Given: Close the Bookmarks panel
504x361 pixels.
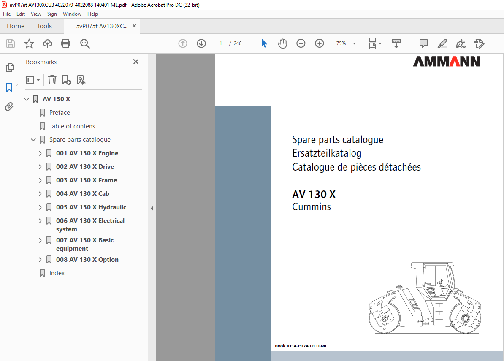Looking at the screenshot, I should [x=136, y=62].
